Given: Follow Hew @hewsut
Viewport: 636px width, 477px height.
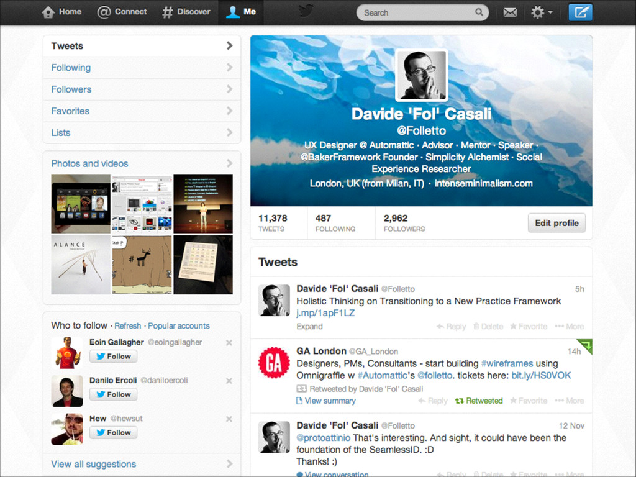Looking at the screenshot, I should 113,433.
